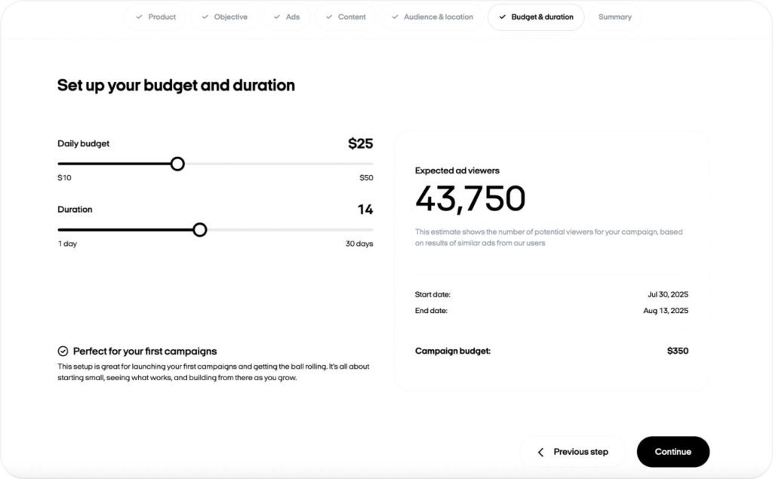This screenshot has width=773, height=479.
Task: Click the Aug 13, 2025 end date
Action: (666, 310)
